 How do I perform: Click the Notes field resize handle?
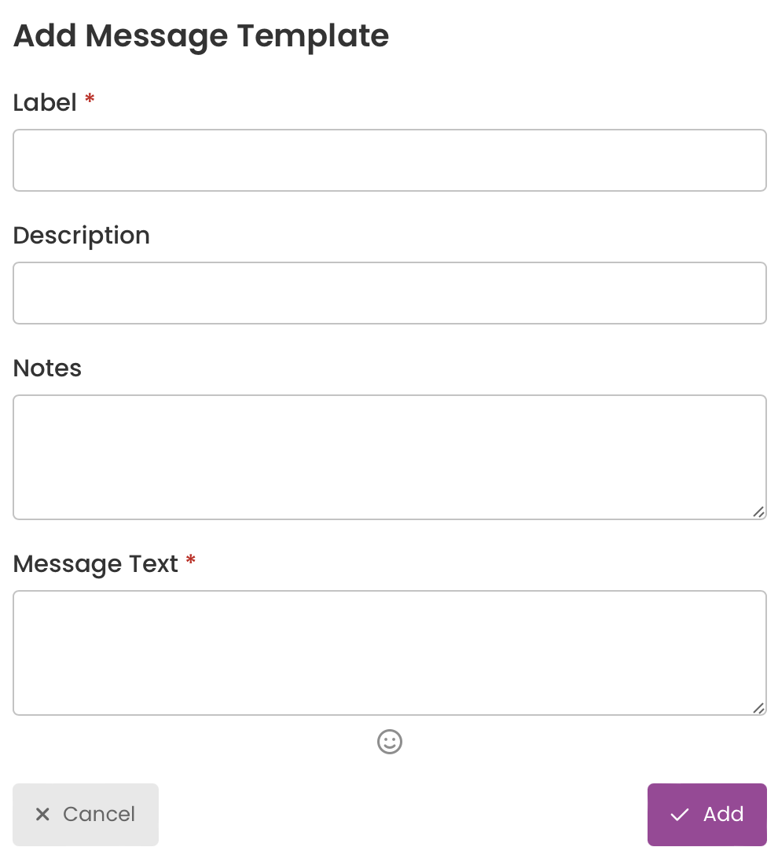pyautogui.click(x=758, y=511)
